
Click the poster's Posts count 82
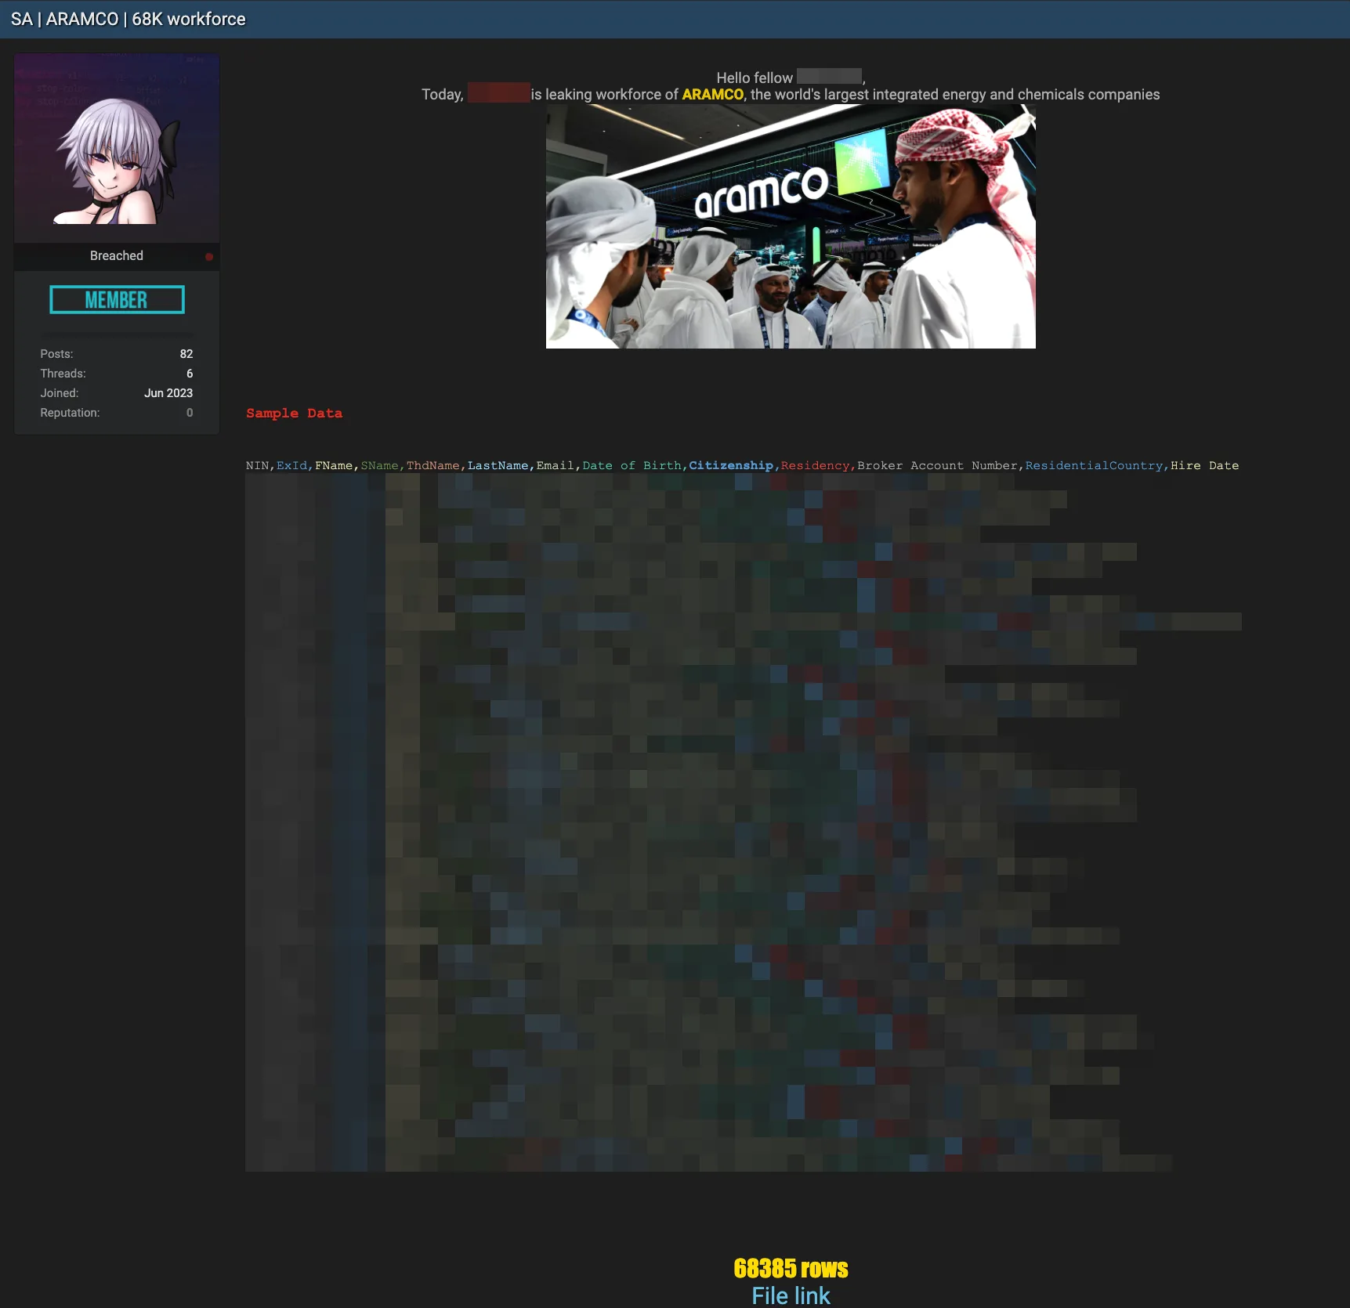click(186, 354)
